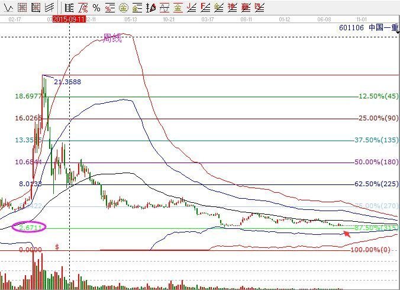Click the ruler scale bars icon
This screenshot has height=290, width=400.
(69, 8)
